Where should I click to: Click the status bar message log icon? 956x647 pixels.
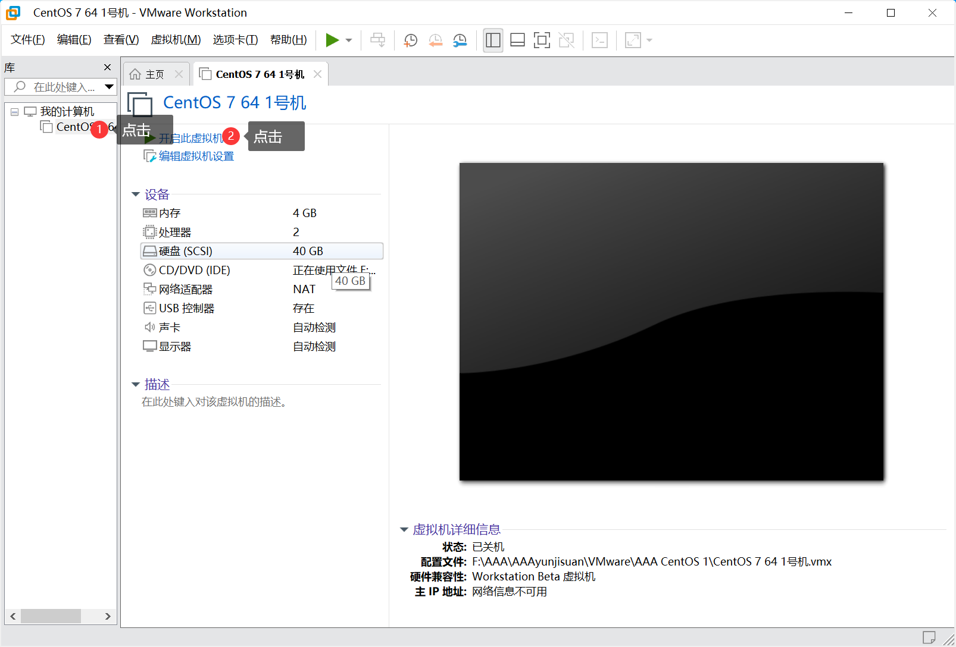[x=929, y=637]
